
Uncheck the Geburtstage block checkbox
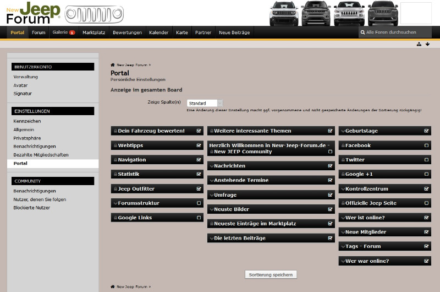point(426,131)
